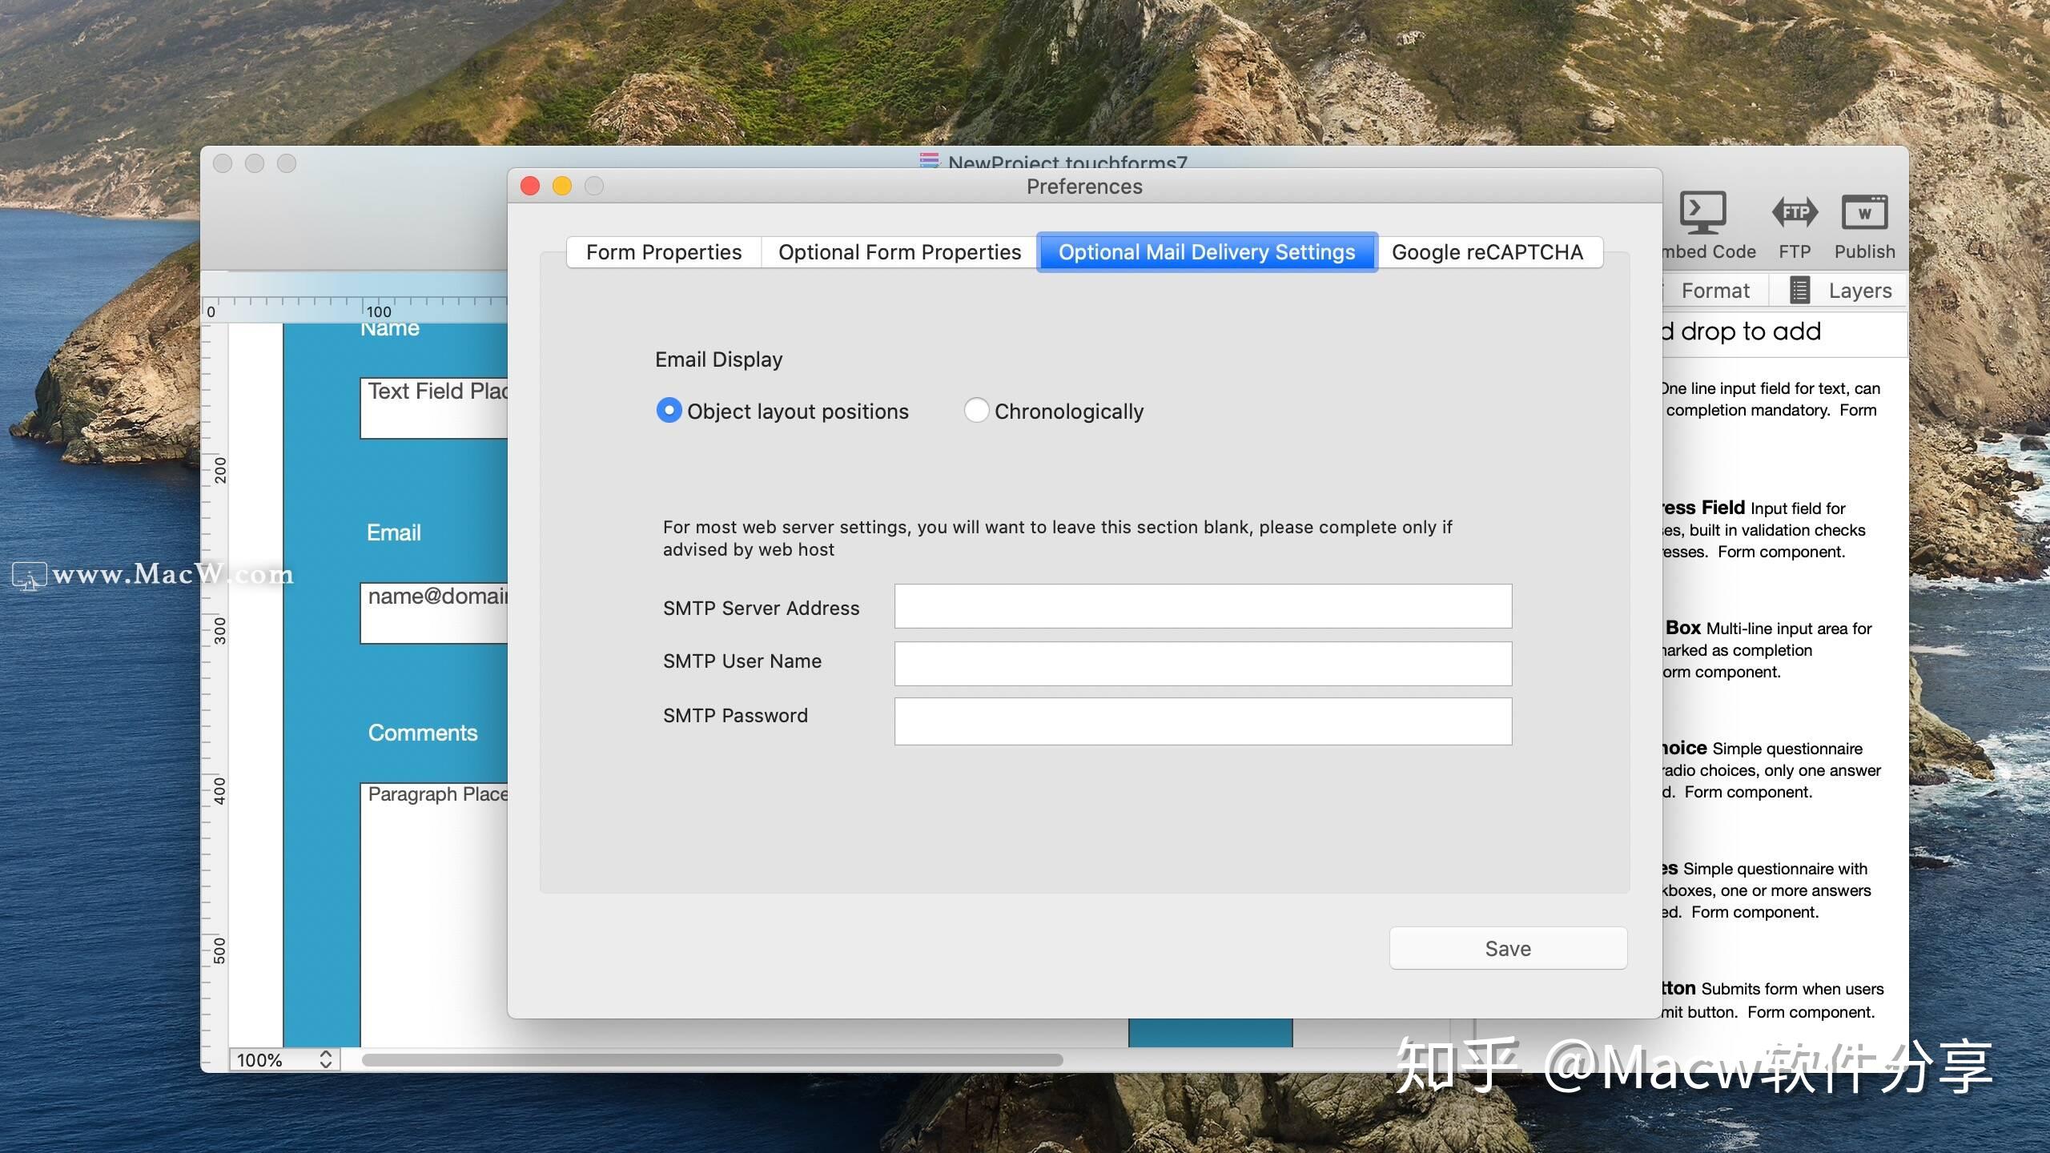
Task: Click into the SMTP Password field
Action: 1203,721
